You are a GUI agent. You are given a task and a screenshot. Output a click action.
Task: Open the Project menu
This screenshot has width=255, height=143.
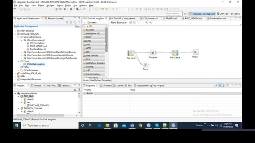[68, 6]
